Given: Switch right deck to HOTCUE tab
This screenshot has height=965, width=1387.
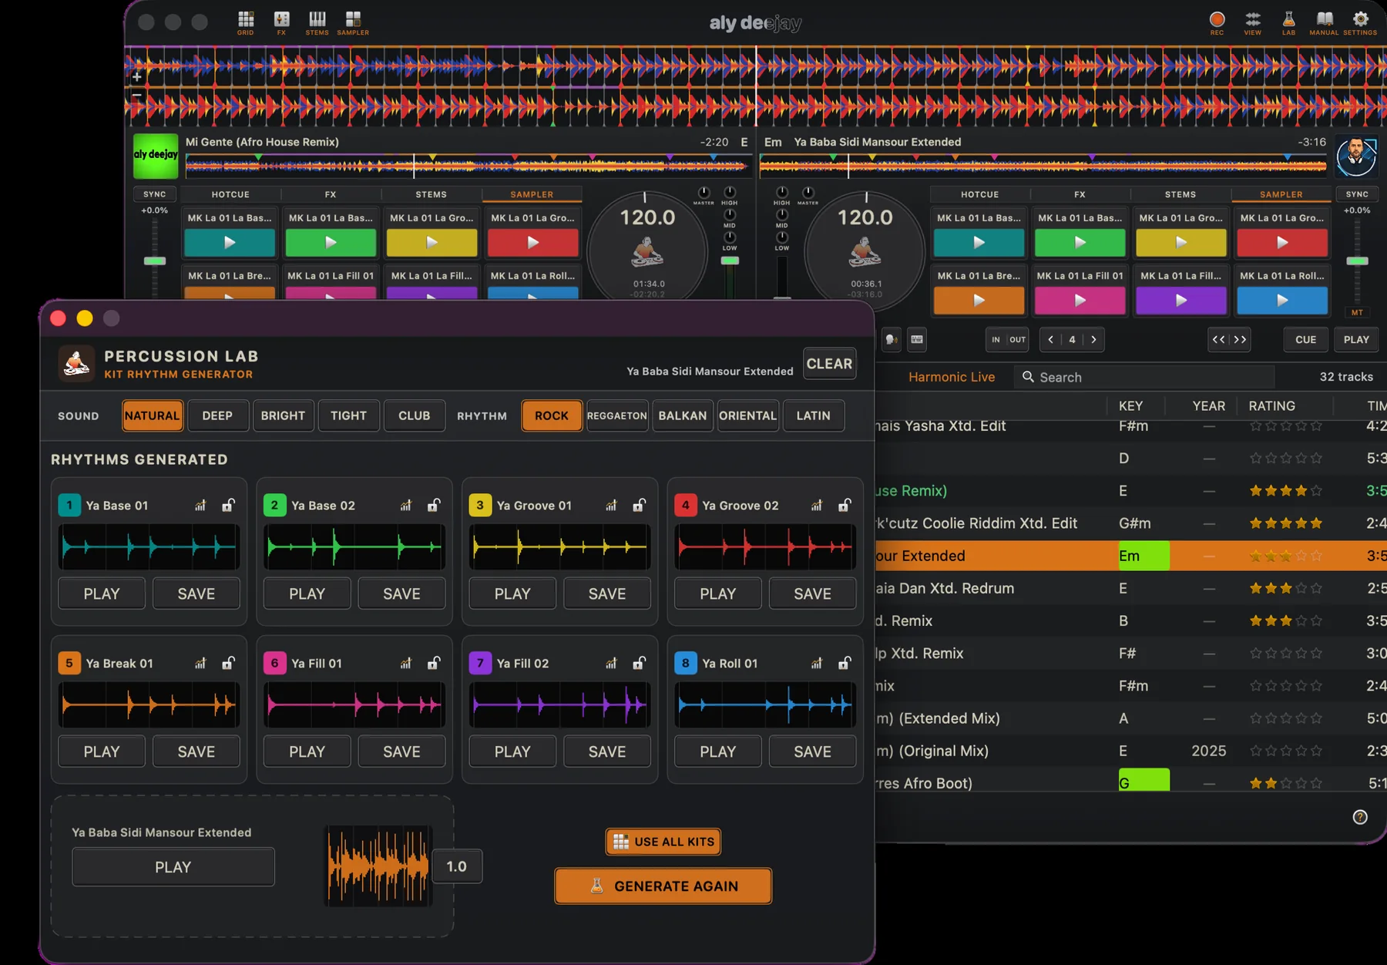Looking at the screenshot, I should [980, 194].
